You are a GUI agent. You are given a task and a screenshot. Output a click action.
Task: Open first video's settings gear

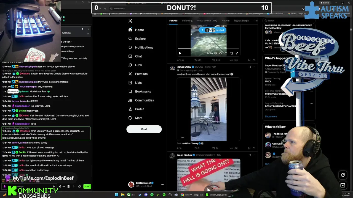click(226, 53)
